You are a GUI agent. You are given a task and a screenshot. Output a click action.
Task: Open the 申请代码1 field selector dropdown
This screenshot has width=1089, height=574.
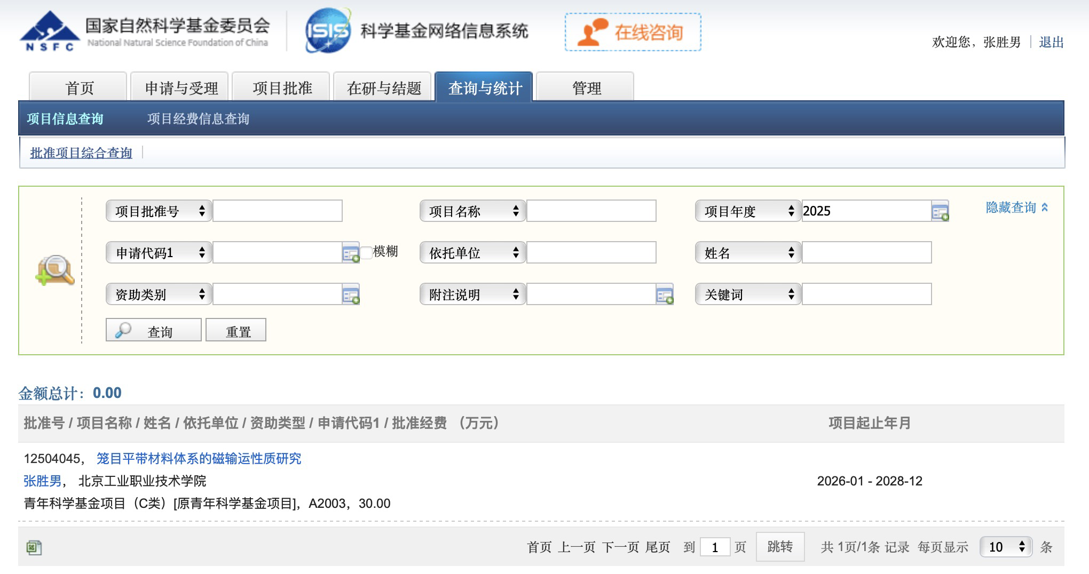[159, 253]
